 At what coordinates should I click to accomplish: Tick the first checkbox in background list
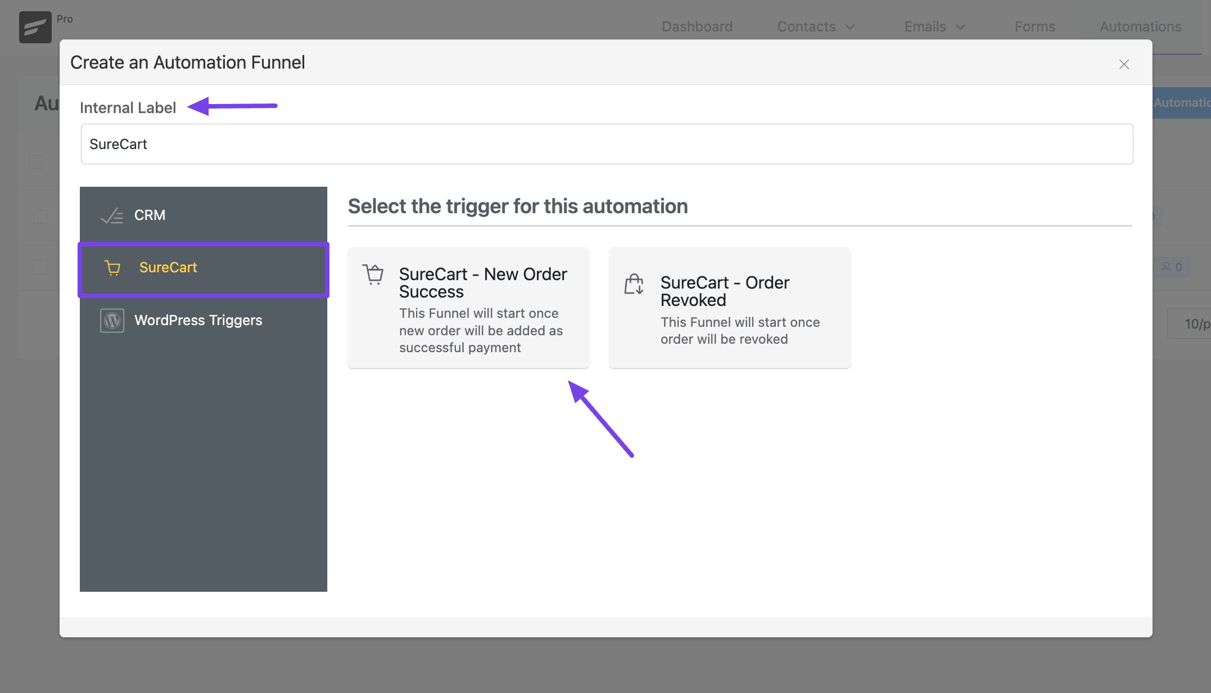[x=37, y=162]
